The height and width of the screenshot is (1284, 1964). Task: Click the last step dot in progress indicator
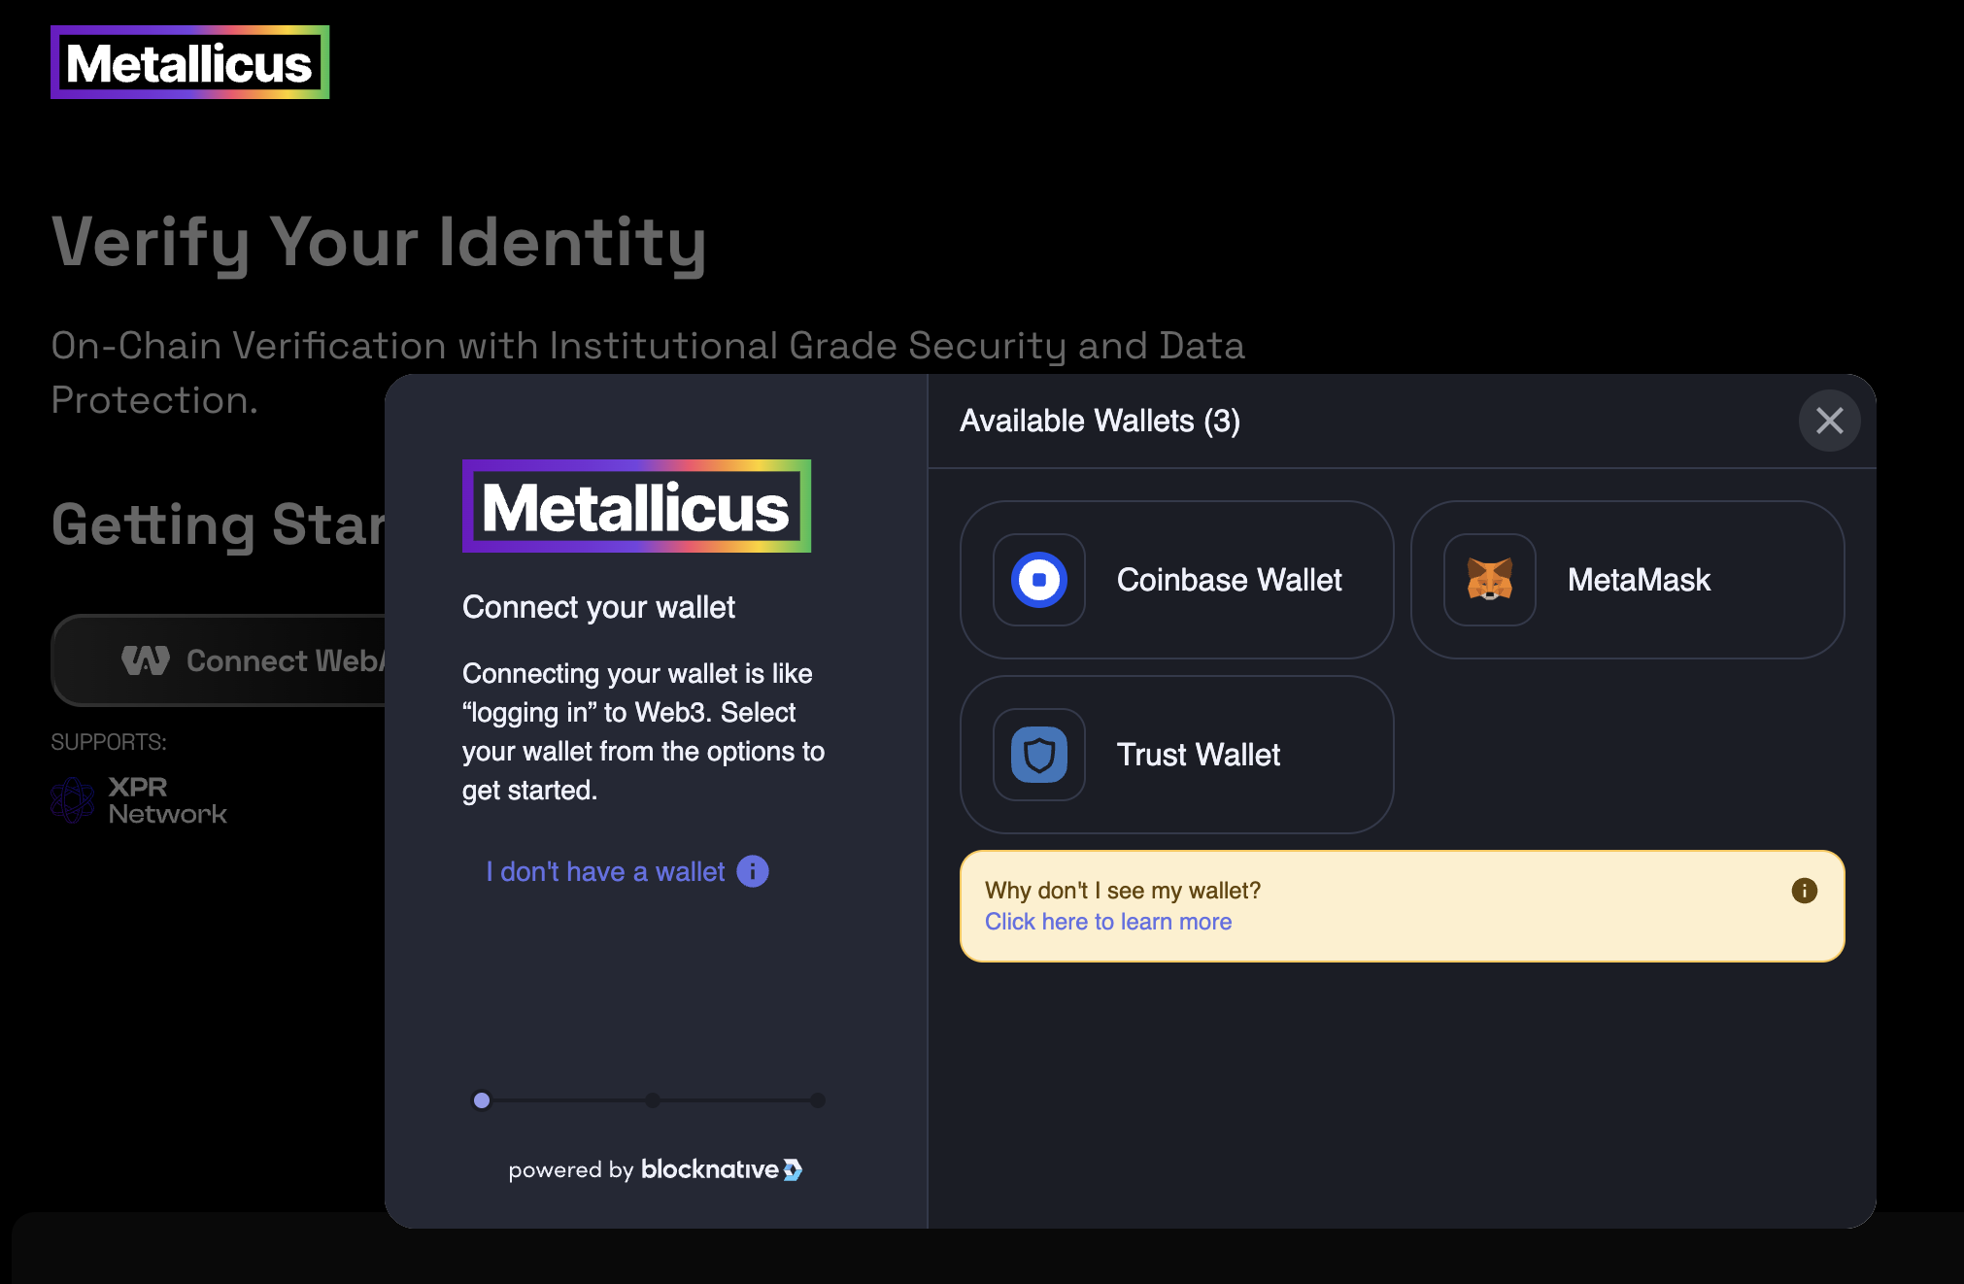pos(818,1100)
